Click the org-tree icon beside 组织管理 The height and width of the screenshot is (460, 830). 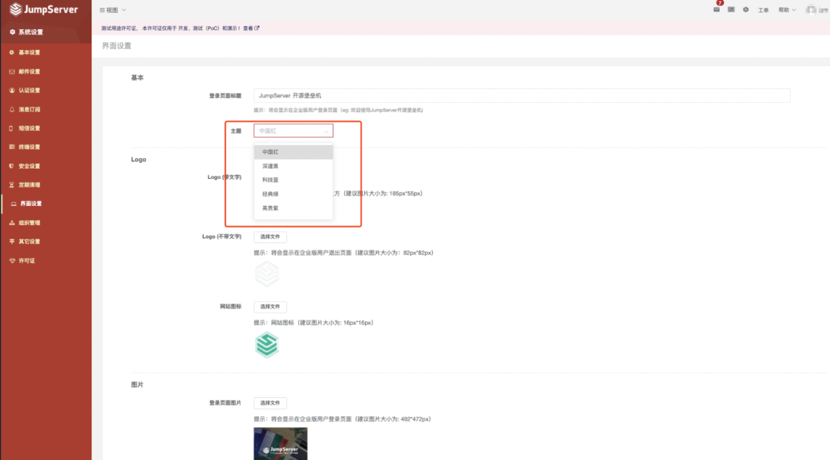coord(12,223)
